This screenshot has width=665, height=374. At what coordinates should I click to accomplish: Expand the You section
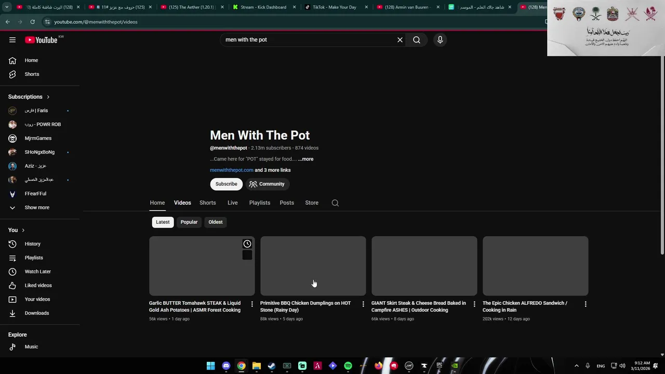pos(17,230)
